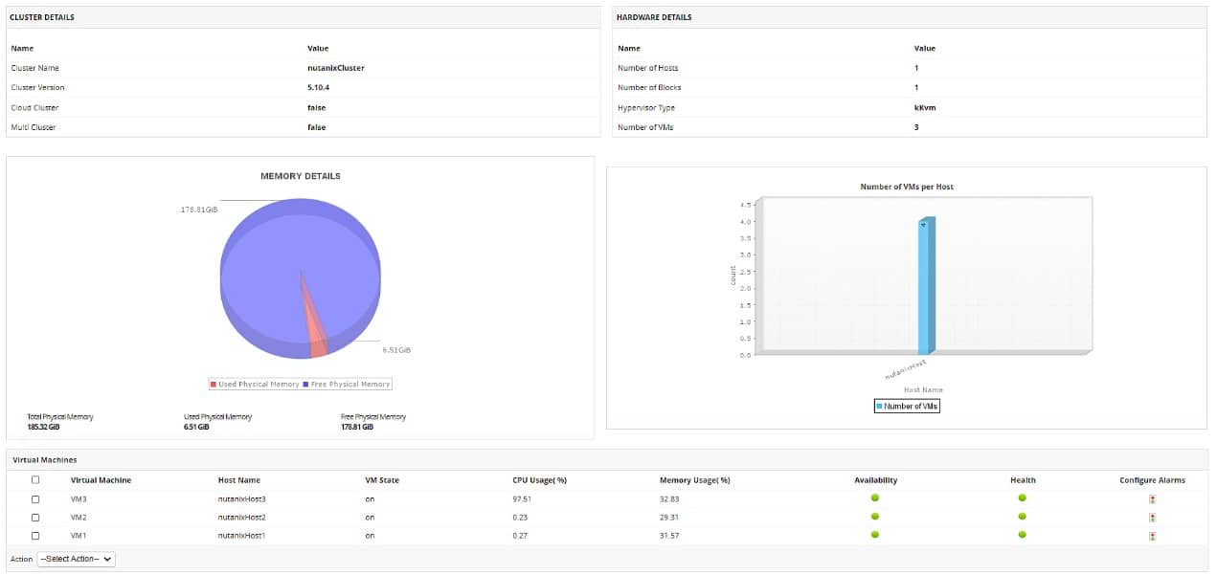This screenshot has width=1217, height=575.
Task: Sort by Memory Usage(%) column header
Action: click(x=695, y=480)
